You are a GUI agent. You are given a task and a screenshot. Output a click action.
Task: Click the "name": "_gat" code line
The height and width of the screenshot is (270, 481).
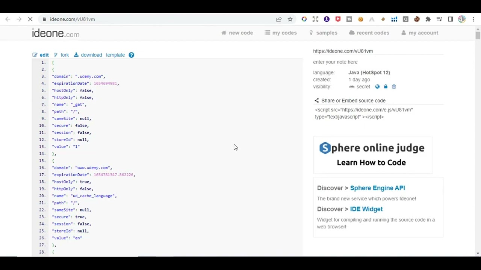click(69, 105)
